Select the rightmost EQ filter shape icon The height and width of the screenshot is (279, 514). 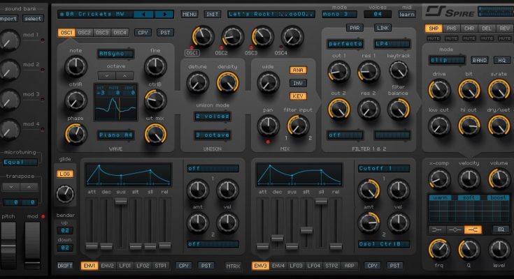point(475,229)
